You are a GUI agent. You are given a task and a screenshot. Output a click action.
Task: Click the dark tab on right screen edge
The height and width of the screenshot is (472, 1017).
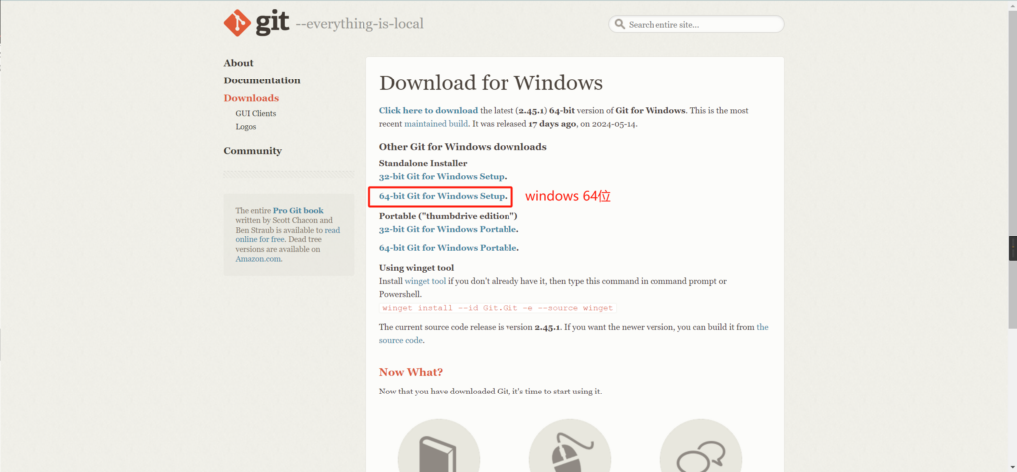click(1012, 249)
